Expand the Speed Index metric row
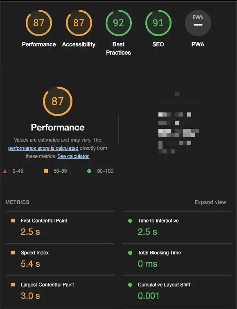The width and height of the screenshot is (237, 309). (x=59, y=259)
